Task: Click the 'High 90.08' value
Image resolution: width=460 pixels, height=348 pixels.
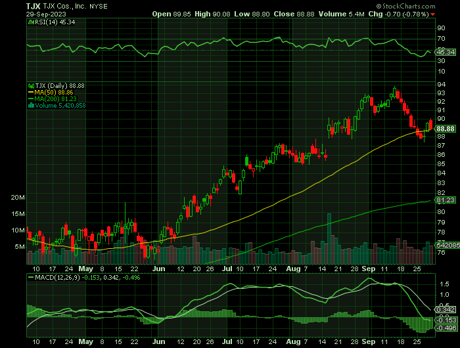Action: 213,14
